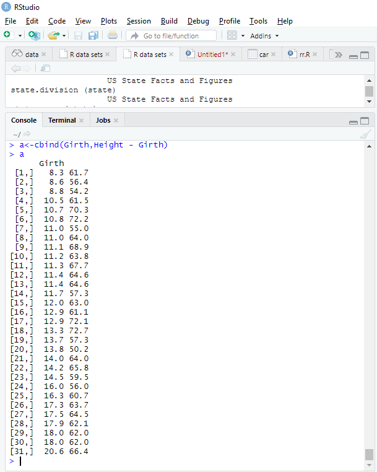Minimize the console pane

tap(353, 122)
